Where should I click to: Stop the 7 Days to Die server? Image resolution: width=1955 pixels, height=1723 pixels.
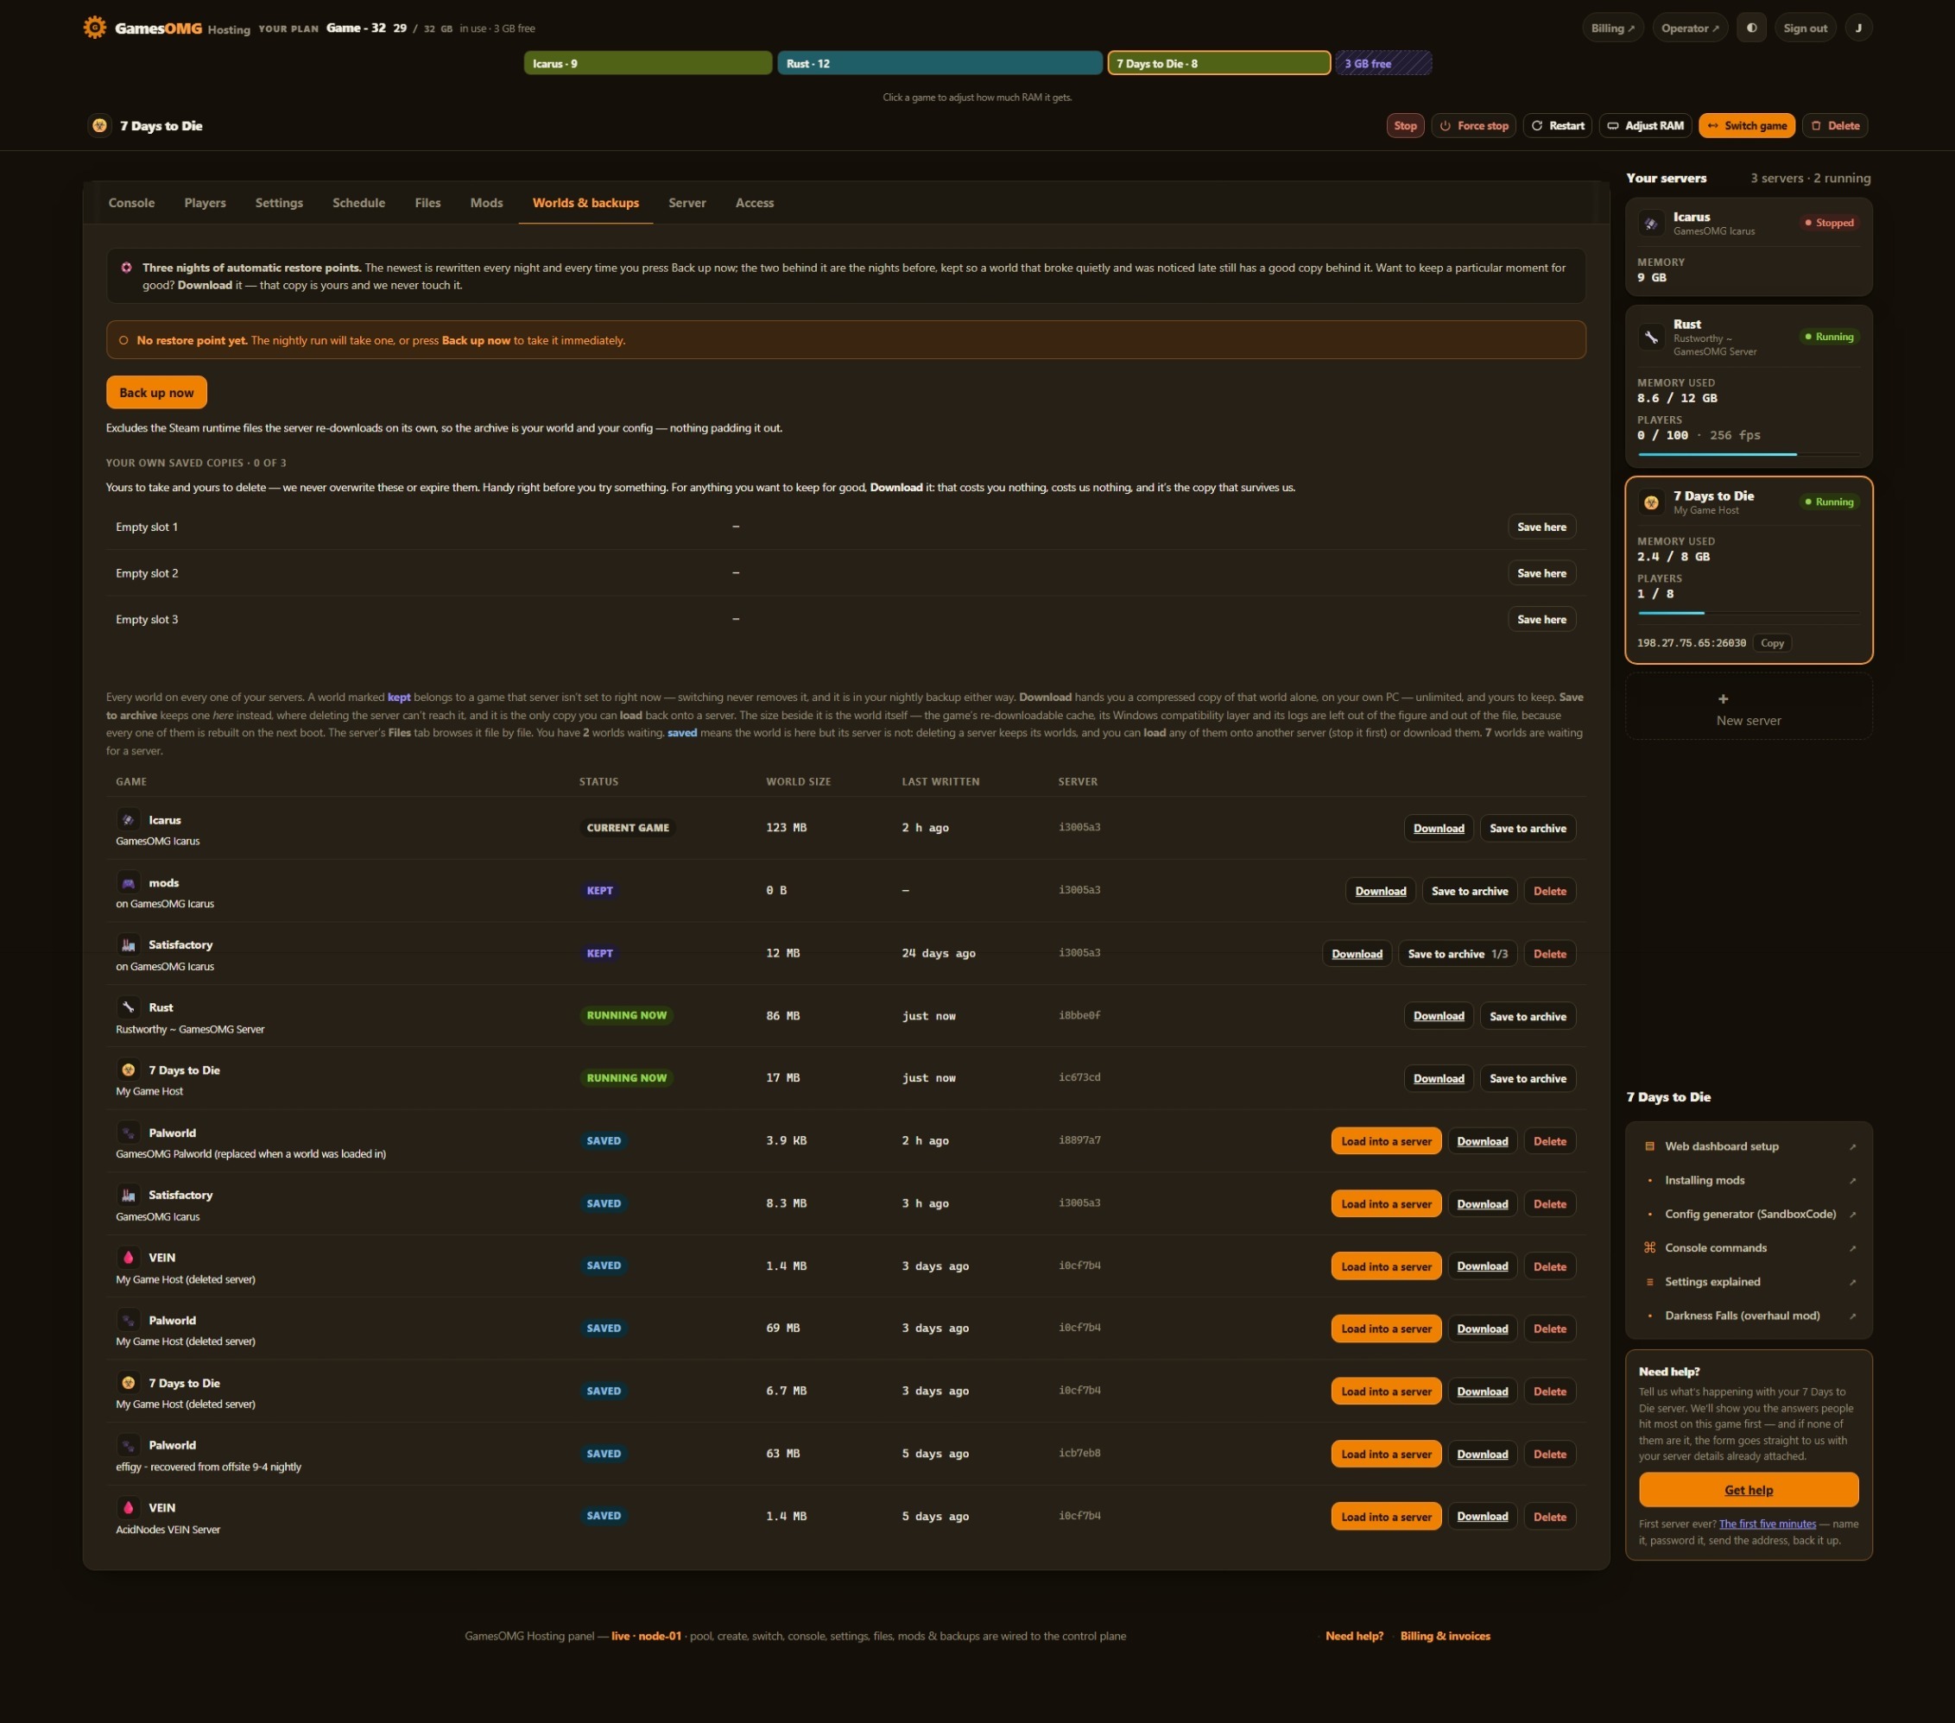[1405, 125]
